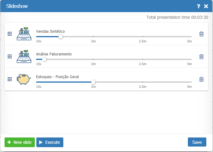
Task: Open the help question mark icon
Action: [198, 6]
